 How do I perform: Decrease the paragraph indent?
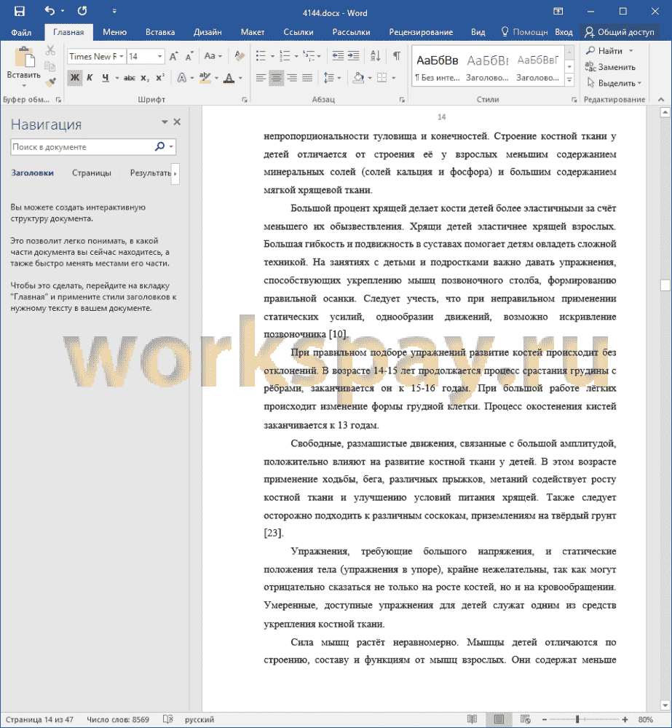click(338, 56)
